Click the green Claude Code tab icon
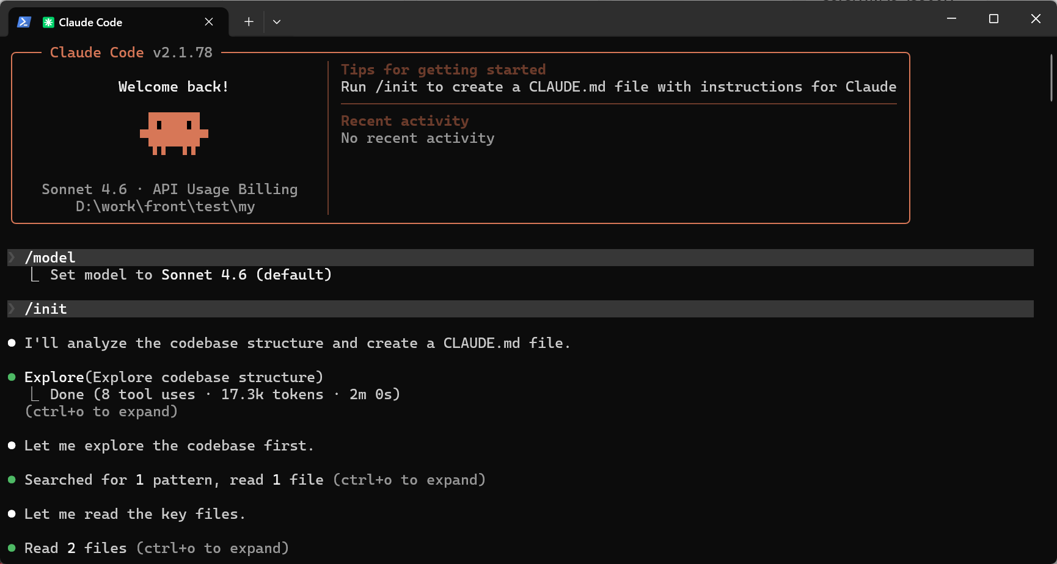Image resolution: width=1057 pixels, height=564 pixels. click(x=48, y=22)
